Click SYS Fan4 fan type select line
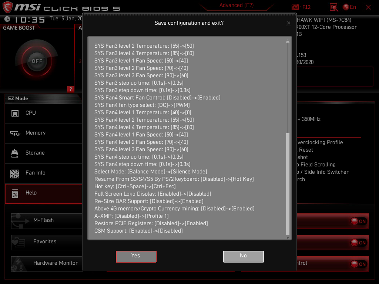Viewport: 379px width, 284px height. click(142, 105)
